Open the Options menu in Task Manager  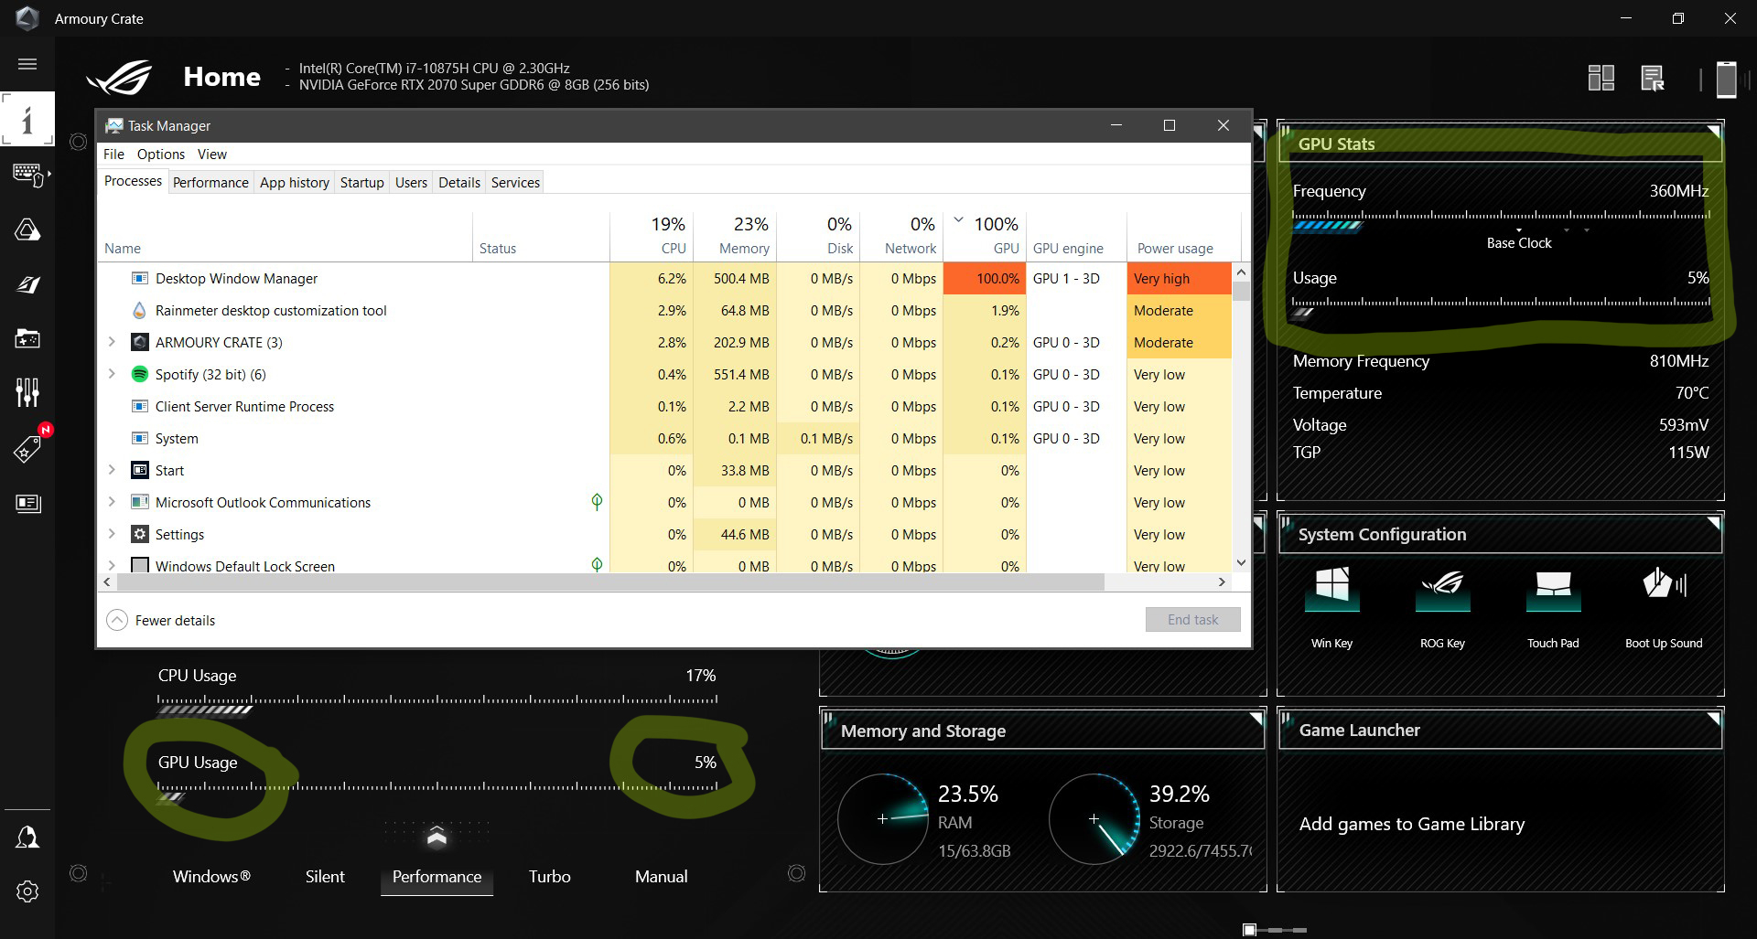click(160, 154)
